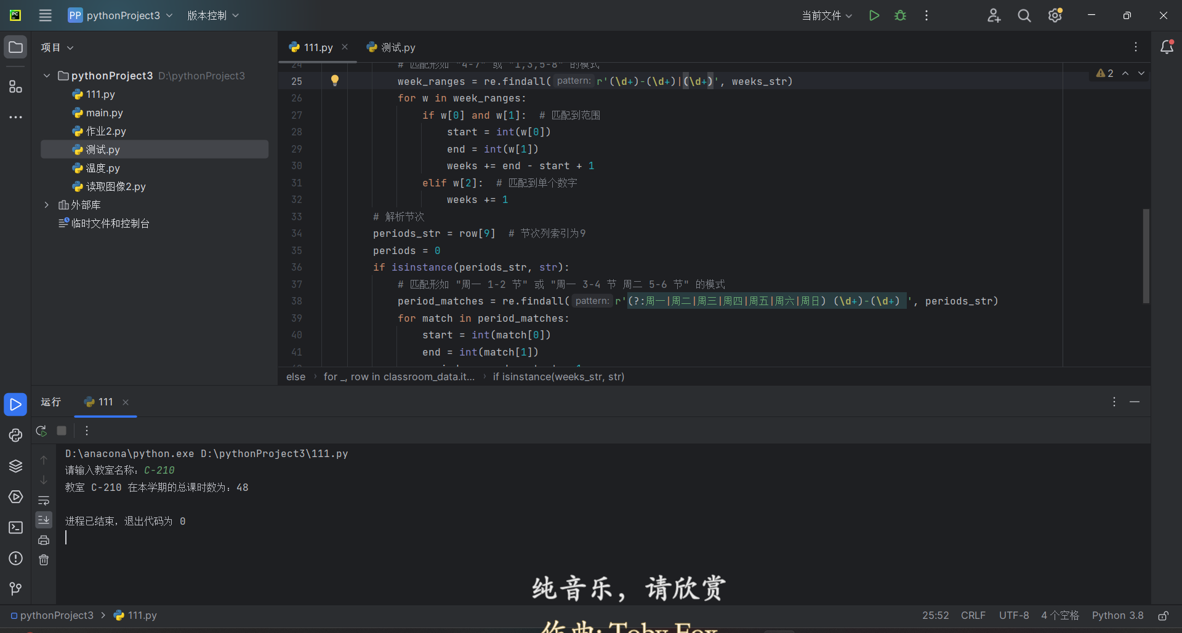Open the Structure tool window
Viewport: 1182px width, 633px height.
15,87
